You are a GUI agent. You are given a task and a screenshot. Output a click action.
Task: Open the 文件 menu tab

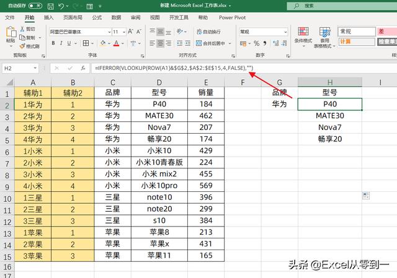click(10, 17)
